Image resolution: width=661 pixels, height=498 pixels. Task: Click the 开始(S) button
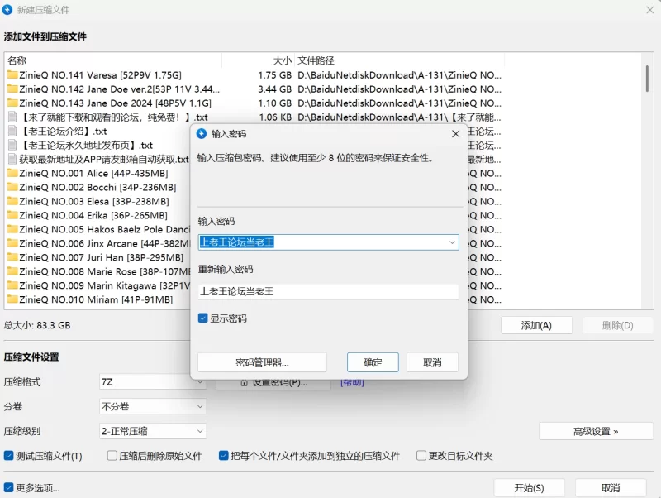point(529,488)
